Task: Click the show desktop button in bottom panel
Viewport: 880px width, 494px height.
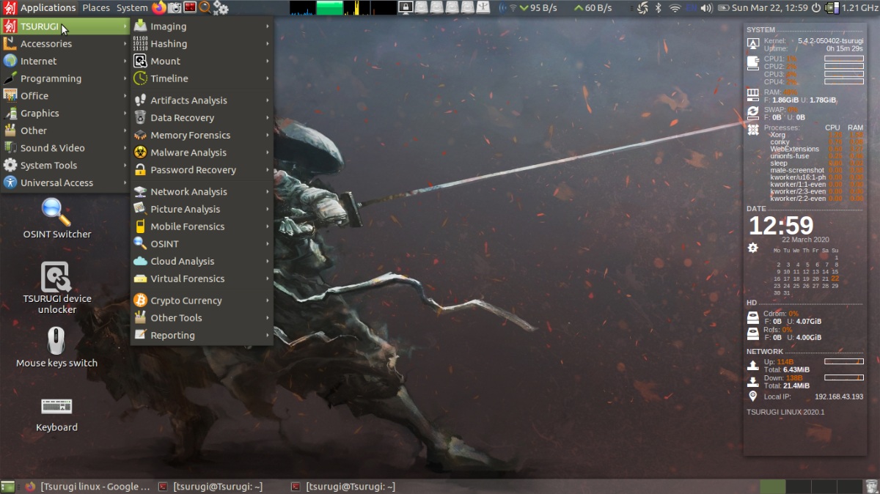Action: click(8, 486)
